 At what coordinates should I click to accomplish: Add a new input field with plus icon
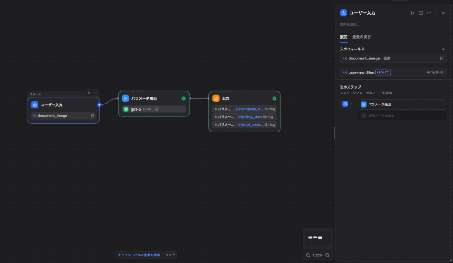pos(443,49)
